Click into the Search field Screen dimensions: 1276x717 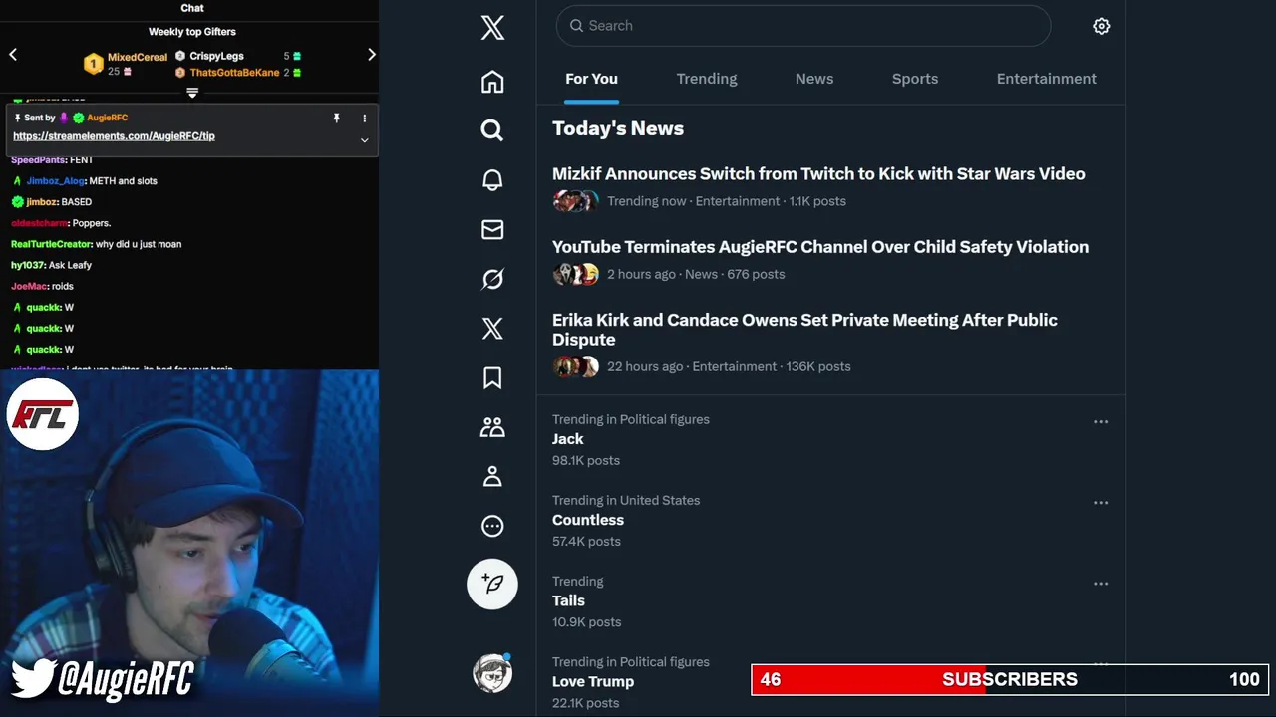pyautogui.click(x=803, y=26)
